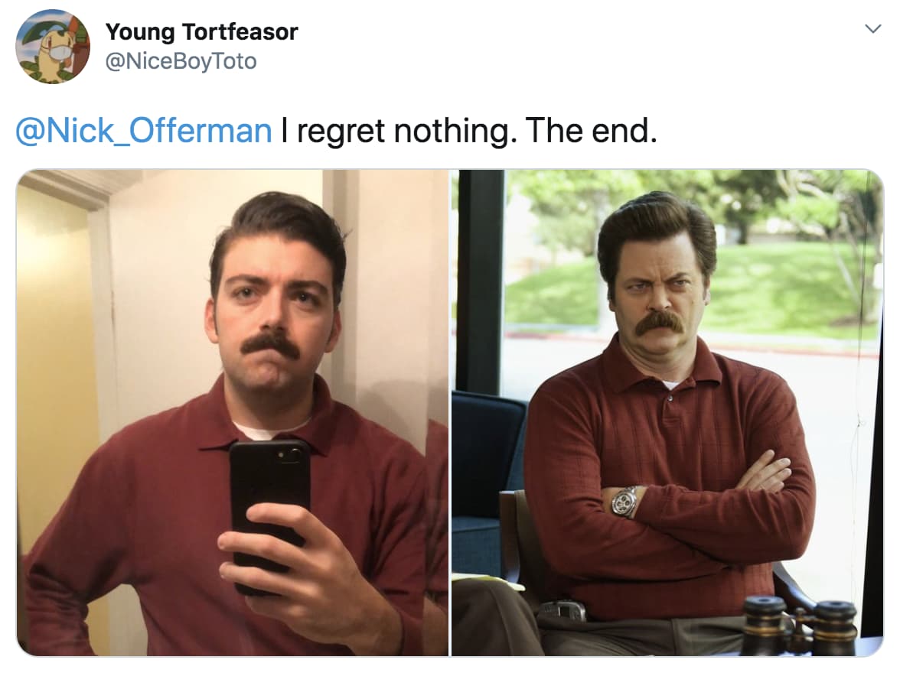
Task: Click the blue mentioned account in the tweet
Action: pyautogui.click(x=144, y=131)
